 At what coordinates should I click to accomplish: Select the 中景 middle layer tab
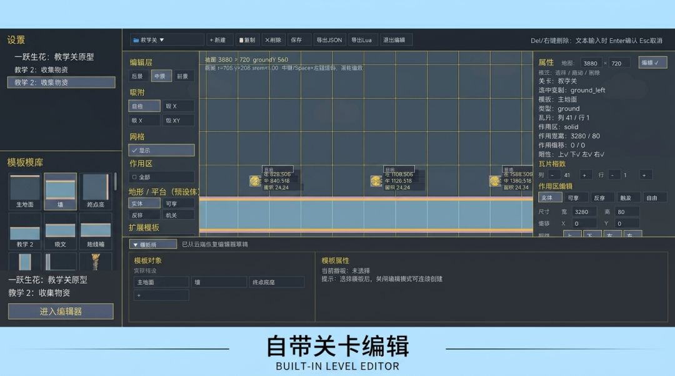tap(161, 76)
